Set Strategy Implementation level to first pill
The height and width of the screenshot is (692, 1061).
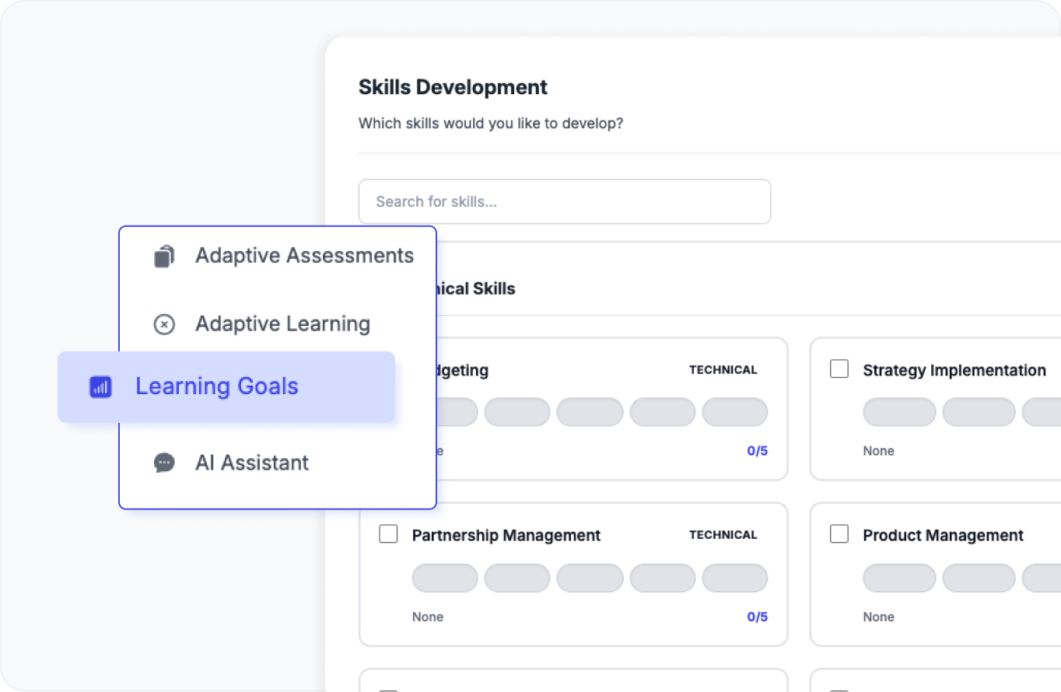[x=899, y=412]
